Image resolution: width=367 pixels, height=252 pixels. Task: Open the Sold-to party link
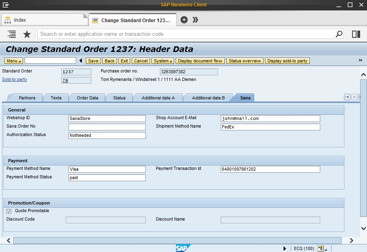tap(14, 79)
